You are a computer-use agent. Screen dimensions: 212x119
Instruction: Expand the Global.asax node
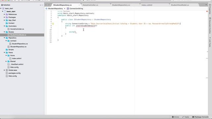pyautogui.click(x=4, y=70)
